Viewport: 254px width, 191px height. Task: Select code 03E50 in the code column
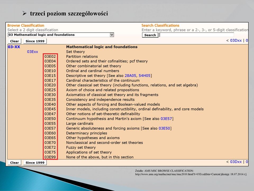pos(50,119)
